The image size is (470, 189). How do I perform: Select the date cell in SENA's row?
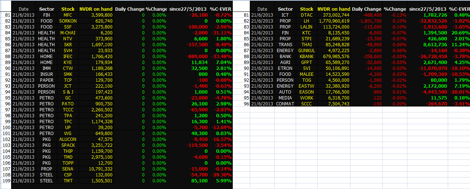[23, 169]
